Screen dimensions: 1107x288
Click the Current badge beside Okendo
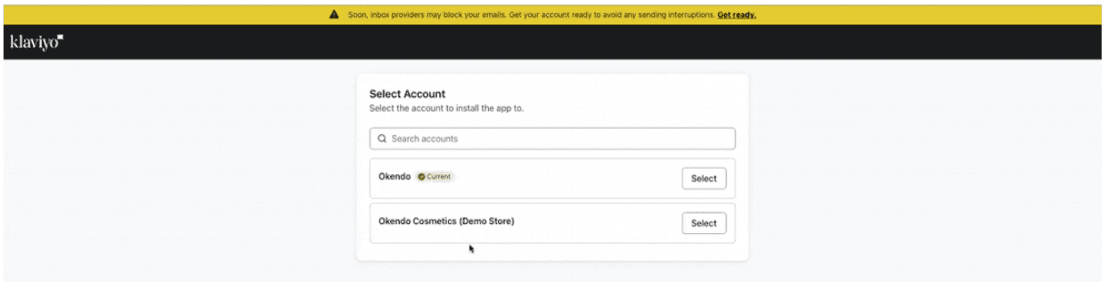click(x=434, y=177)
